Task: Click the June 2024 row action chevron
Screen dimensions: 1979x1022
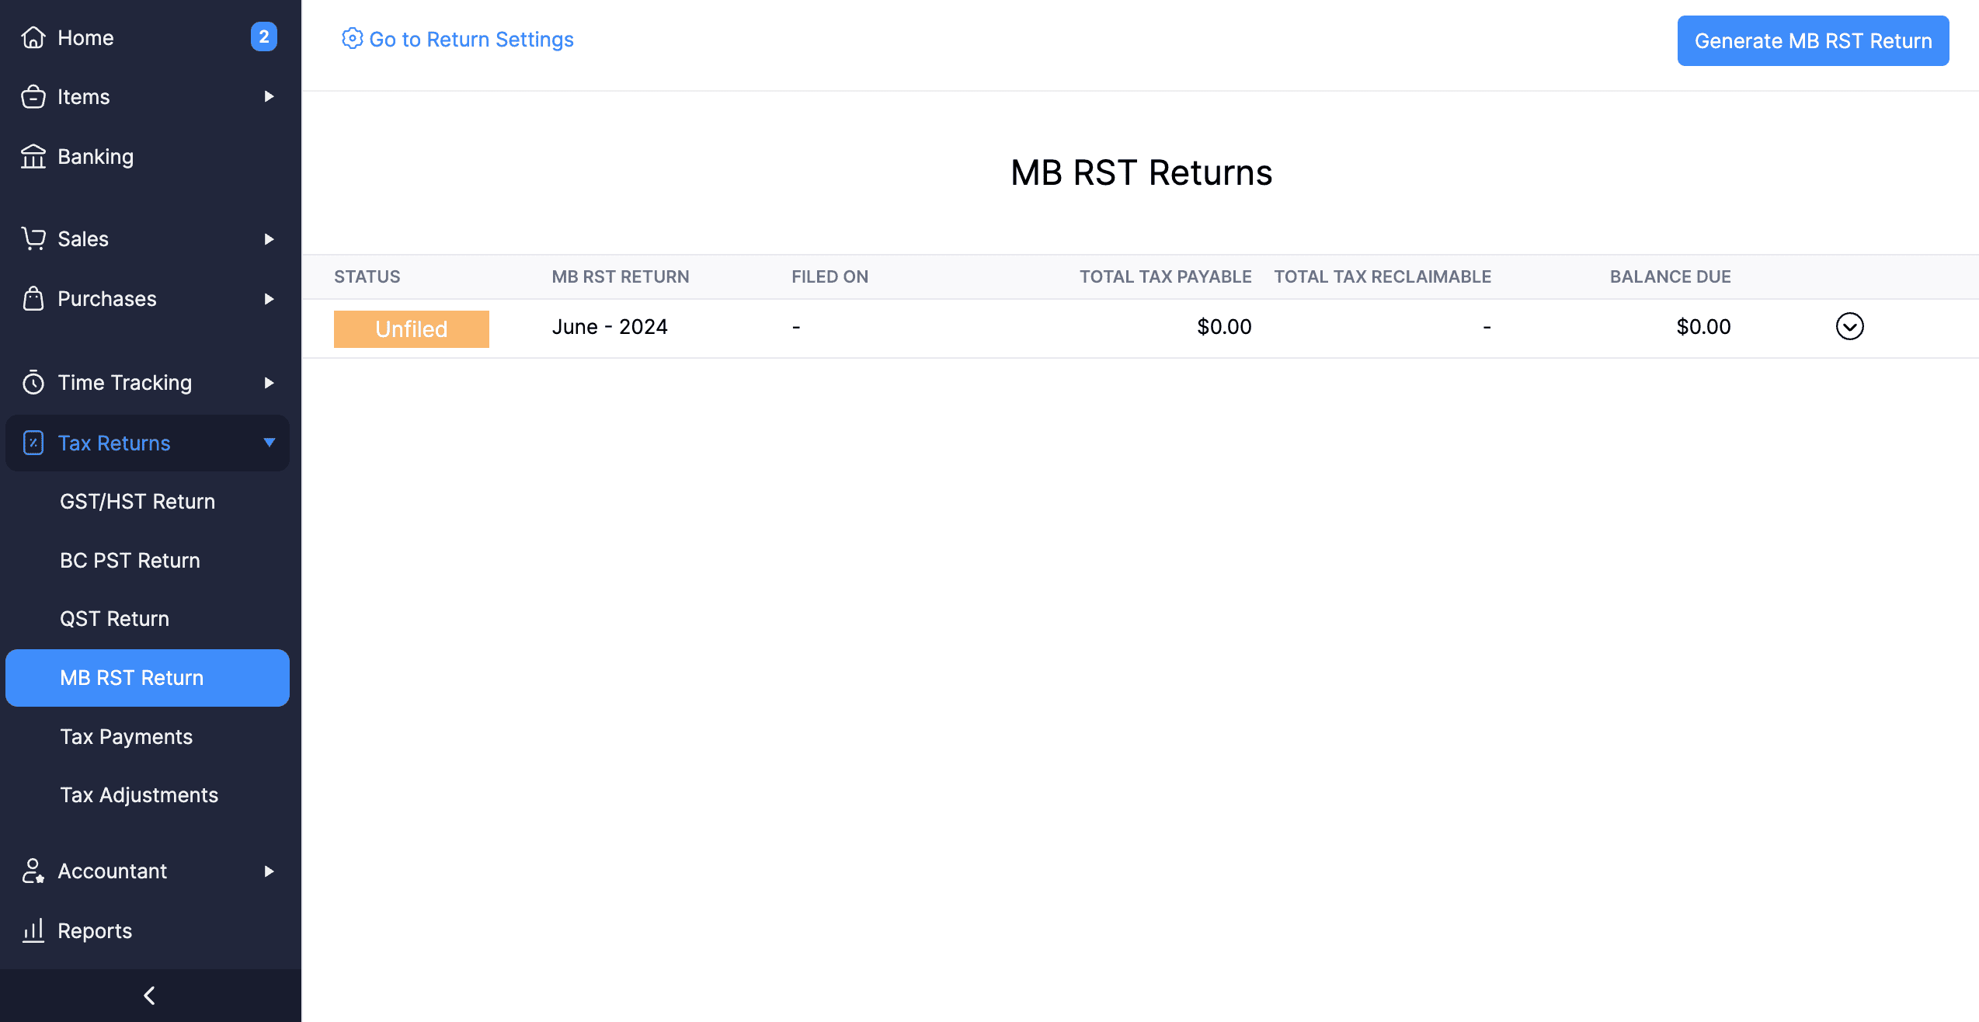Action: (1850, 326)
